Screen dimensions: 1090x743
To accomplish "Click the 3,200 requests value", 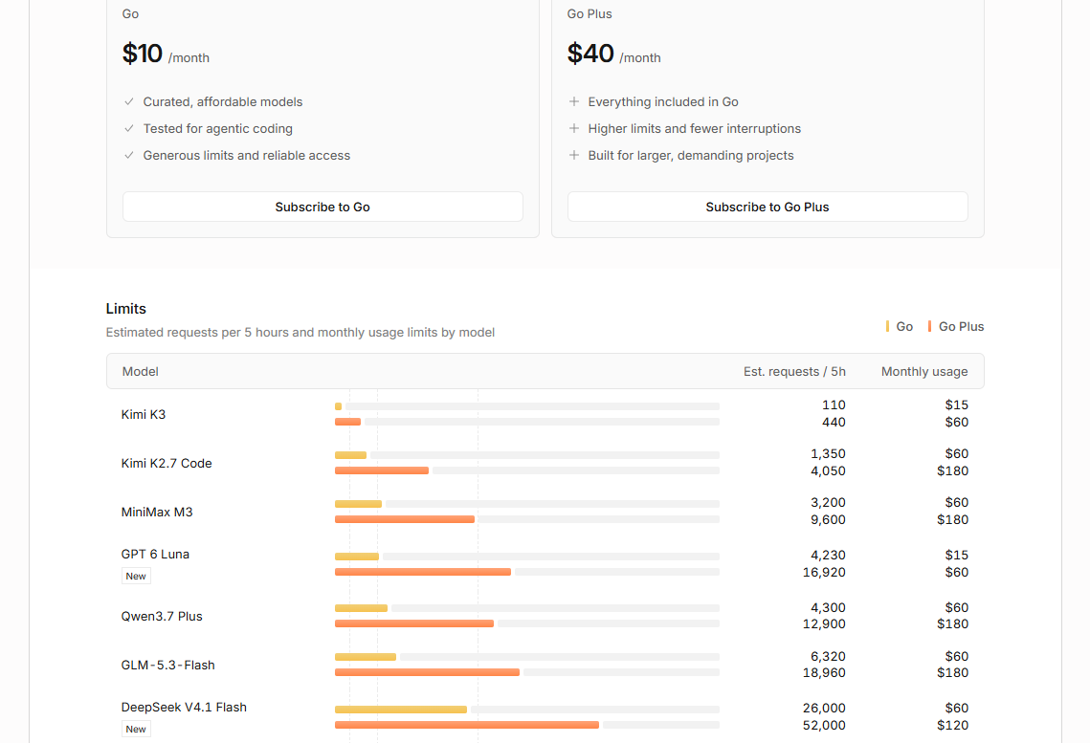I will click(x=828, y=502).
